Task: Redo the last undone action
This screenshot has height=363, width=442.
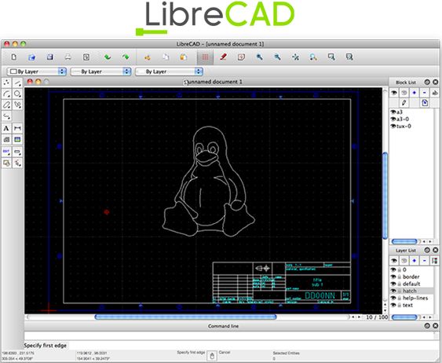Action: tap(126, 57)
